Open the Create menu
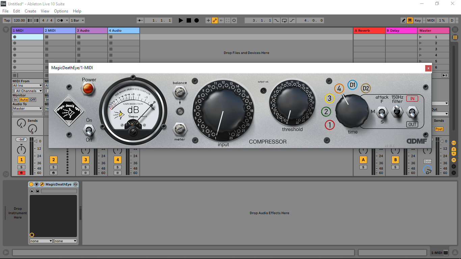The image size is (461, 259). (x=30, y=11)
